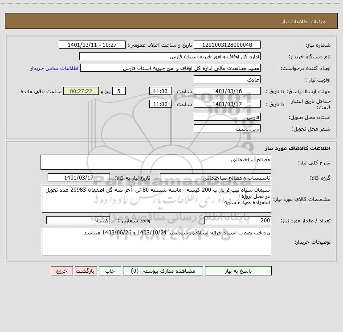This screenshot has width=343, height=332.
Task: Click the واحد شمارش label
Action: point(134,221)
